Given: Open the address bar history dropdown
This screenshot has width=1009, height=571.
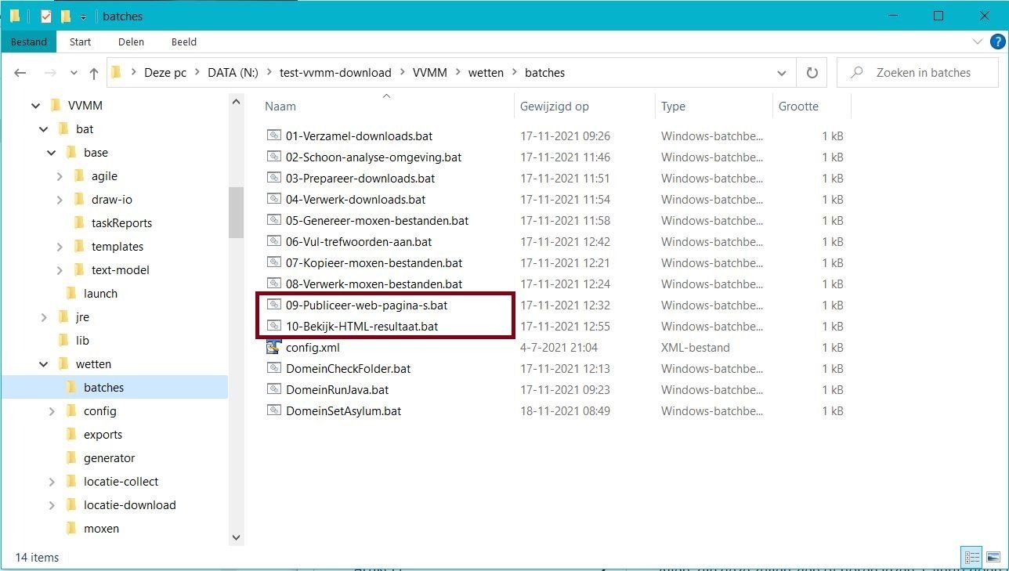Looking at the screenshot, I should point(781,73).
